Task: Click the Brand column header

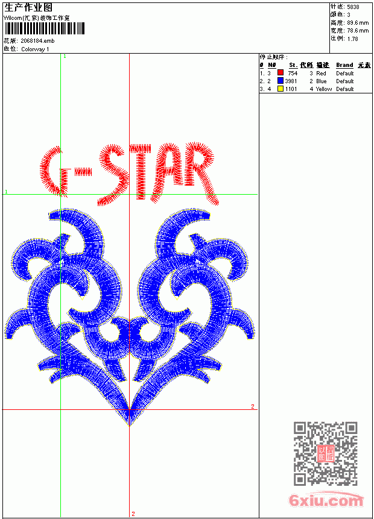Action: tap(344, 65)
